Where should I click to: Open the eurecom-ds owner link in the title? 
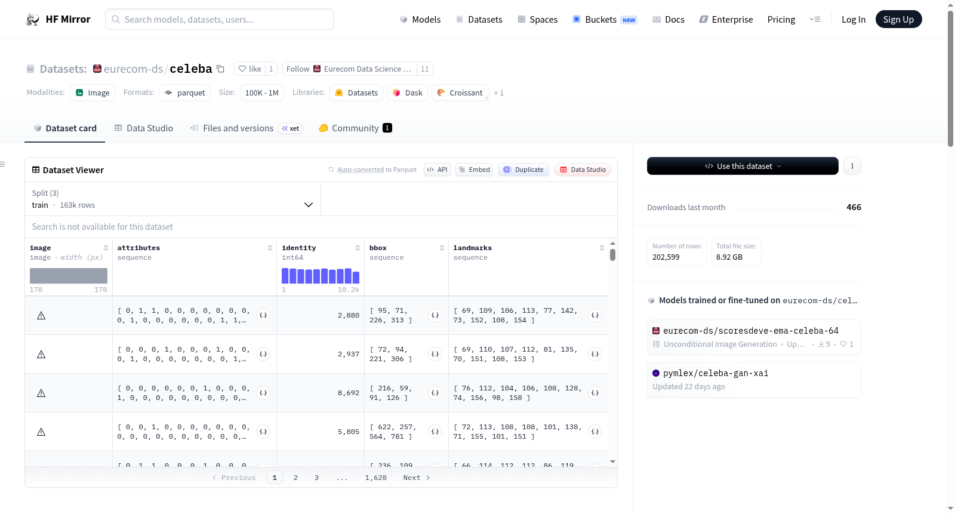coord(133,69)
